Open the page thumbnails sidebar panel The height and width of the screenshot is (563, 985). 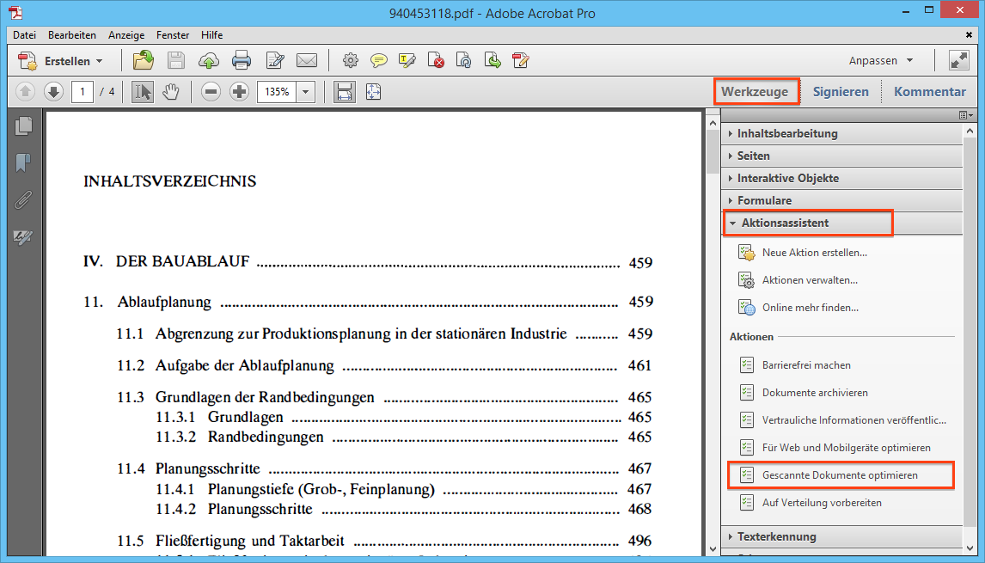23,126
